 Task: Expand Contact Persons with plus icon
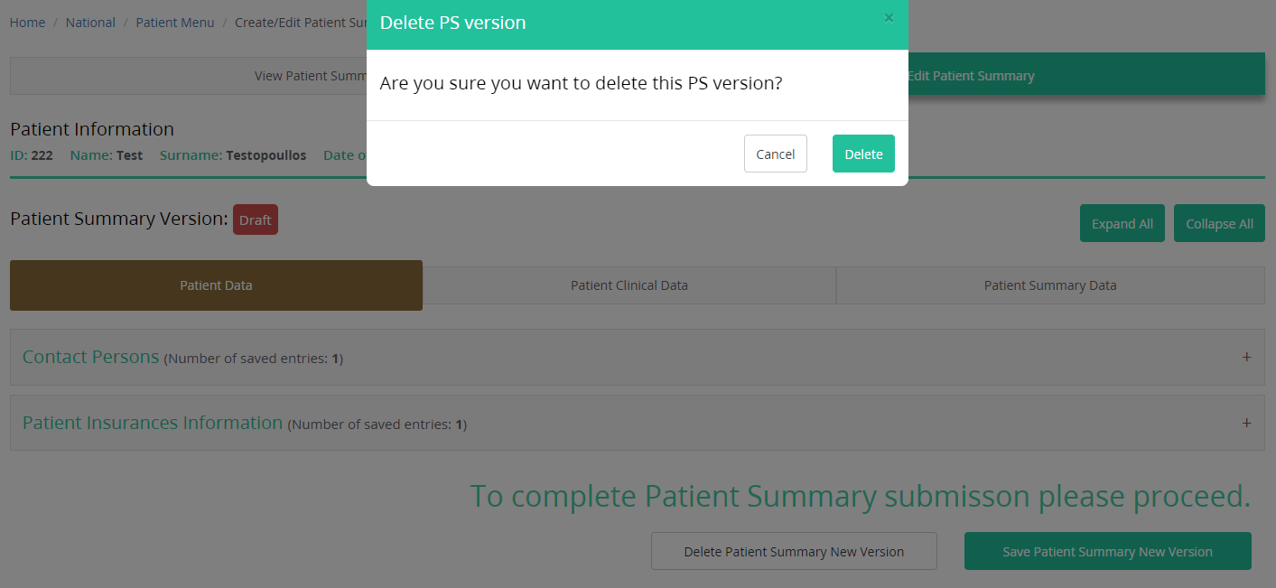tap(1246, 357)
